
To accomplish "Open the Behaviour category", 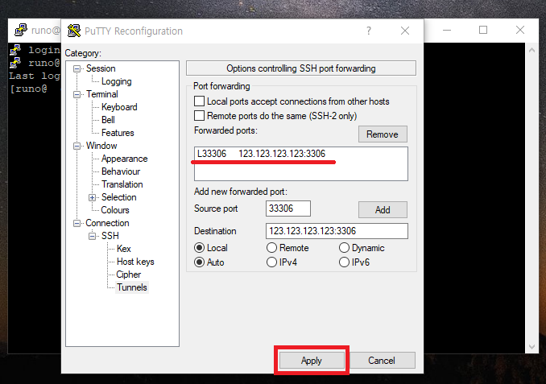I will coord(121,171).
